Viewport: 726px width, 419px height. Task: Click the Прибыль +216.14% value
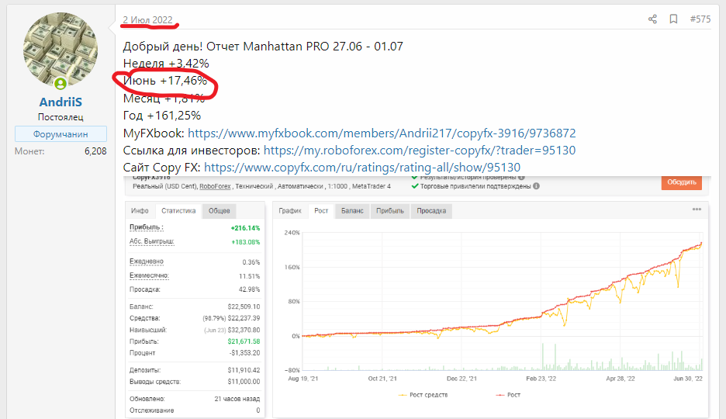245,228
